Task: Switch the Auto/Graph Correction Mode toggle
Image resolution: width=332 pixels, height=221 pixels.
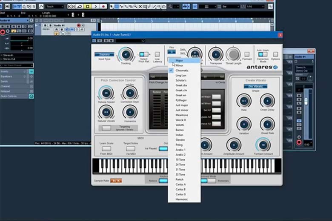Action: [x=263, y=54]
